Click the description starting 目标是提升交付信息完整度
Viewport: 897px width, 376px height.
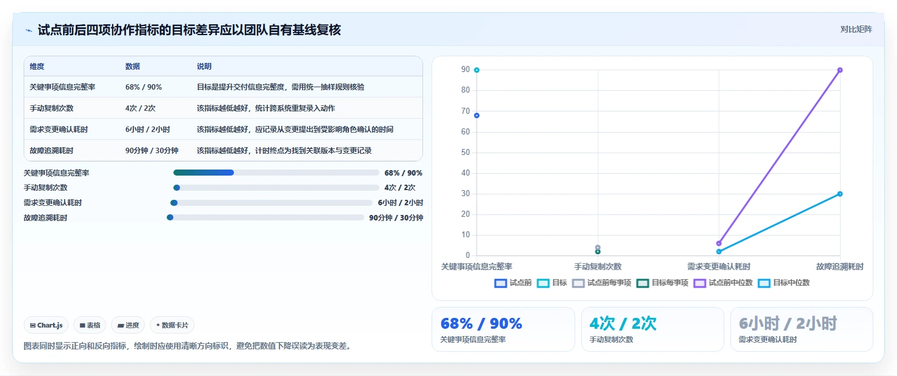click(281, 87)
